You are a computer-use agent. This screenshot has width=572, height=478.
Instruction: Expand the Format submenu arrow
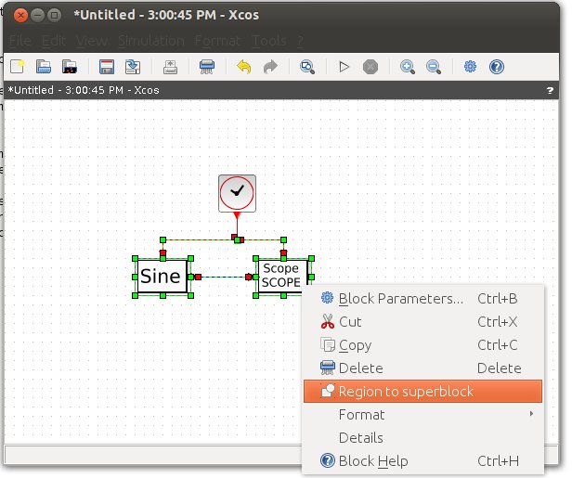point(531,415)
